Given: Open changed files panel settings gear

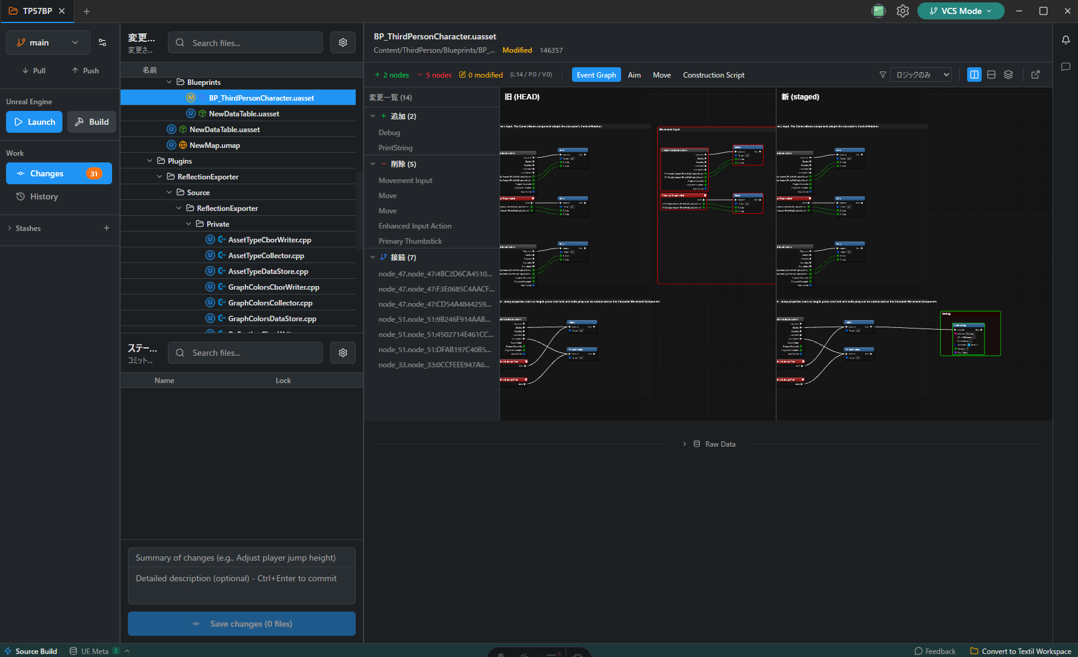Looking at the screenshot, I should tap(343, 42).
